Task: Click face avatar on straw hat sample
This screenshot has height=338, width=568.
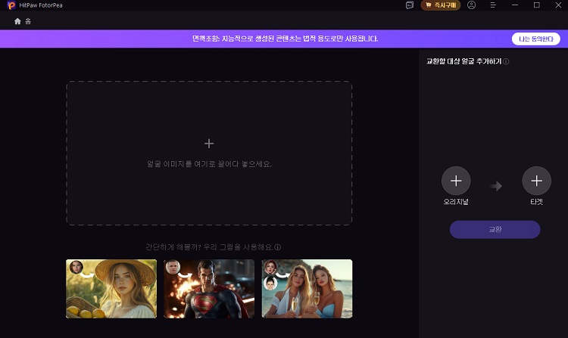Action: coord(76,267)
